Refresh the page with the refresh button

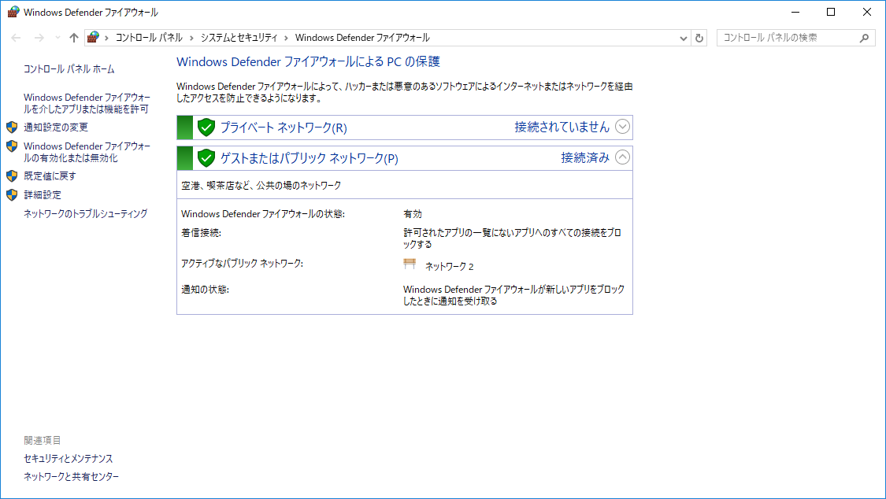click(x=699, y=38)
